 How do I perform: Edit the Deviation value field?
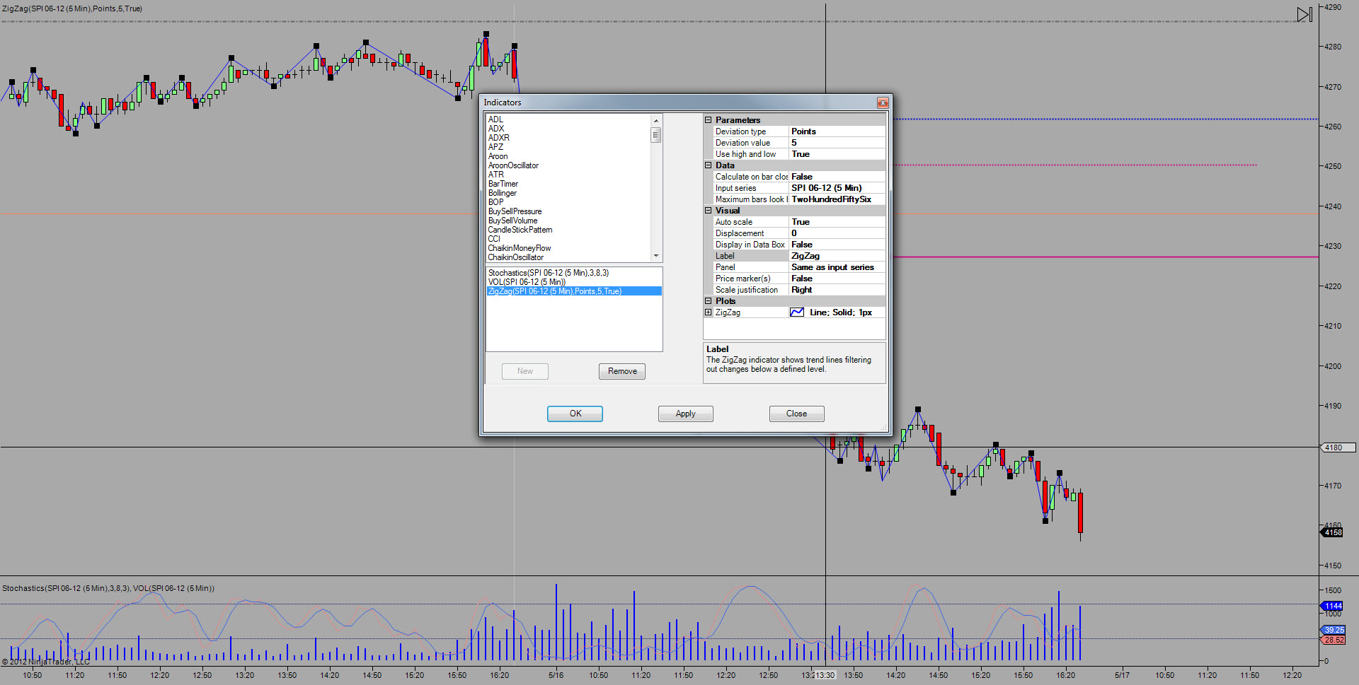(837, 143)
